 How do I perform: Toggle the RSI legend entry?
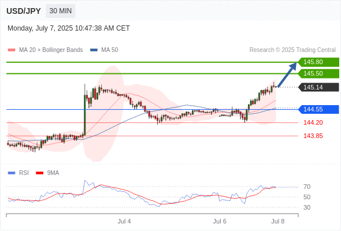pos(18,173)
